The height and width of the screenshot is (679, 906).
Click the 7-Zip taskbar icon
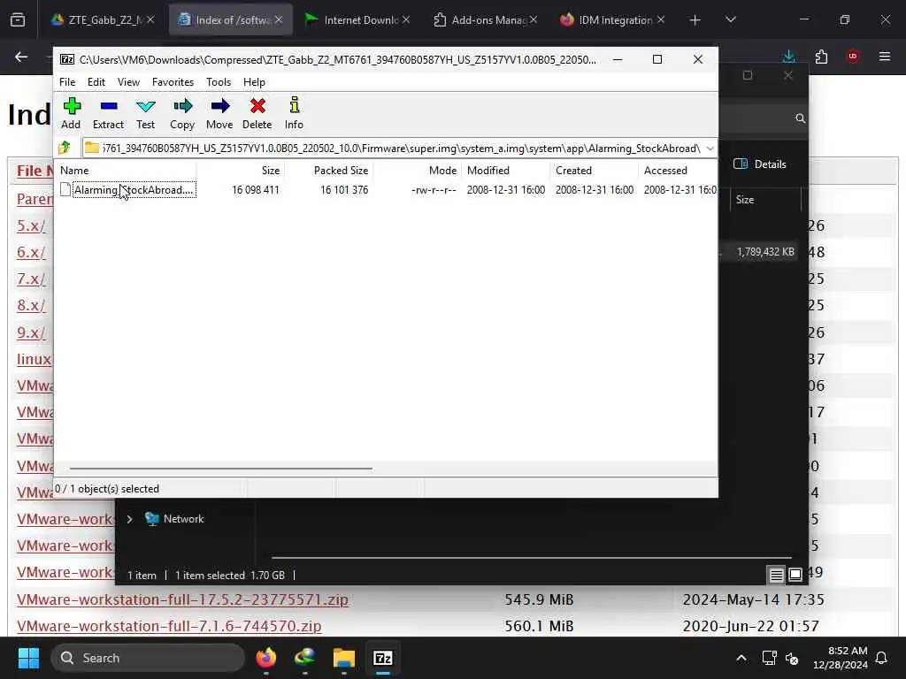pos(382,658)
